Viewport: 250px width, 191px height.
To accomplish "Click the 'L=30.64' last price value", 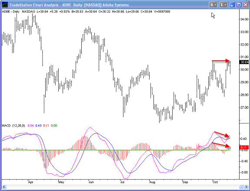I will pyautogui.click(x=42, y=12).
